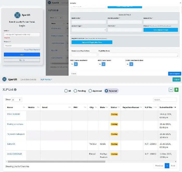The width and height of the screenshot is (182, 172).
Task: Select the Rejected filter radio button
Action: pos(106,91)
